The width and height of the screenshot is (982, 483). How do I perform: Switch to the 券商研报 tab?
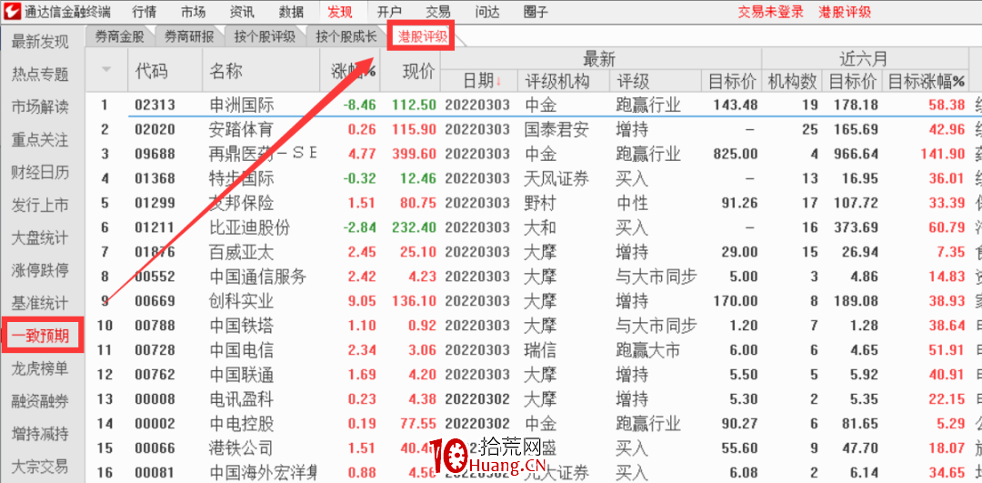tap(189, 37)
